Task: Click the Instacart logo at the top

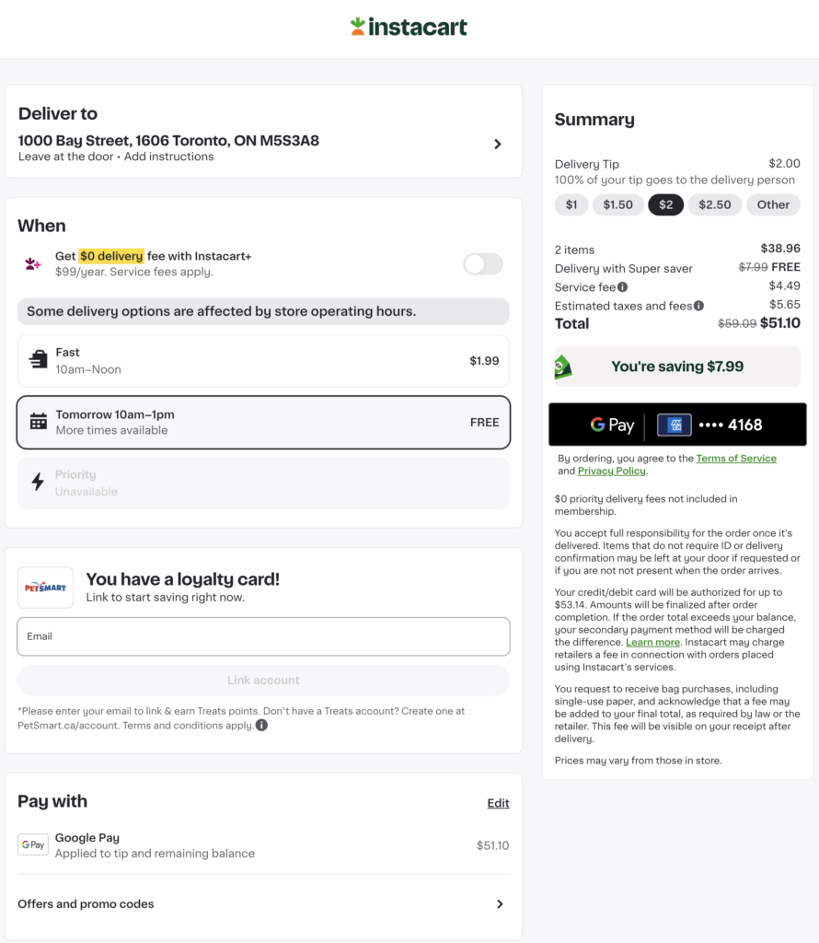Action: 409,28
